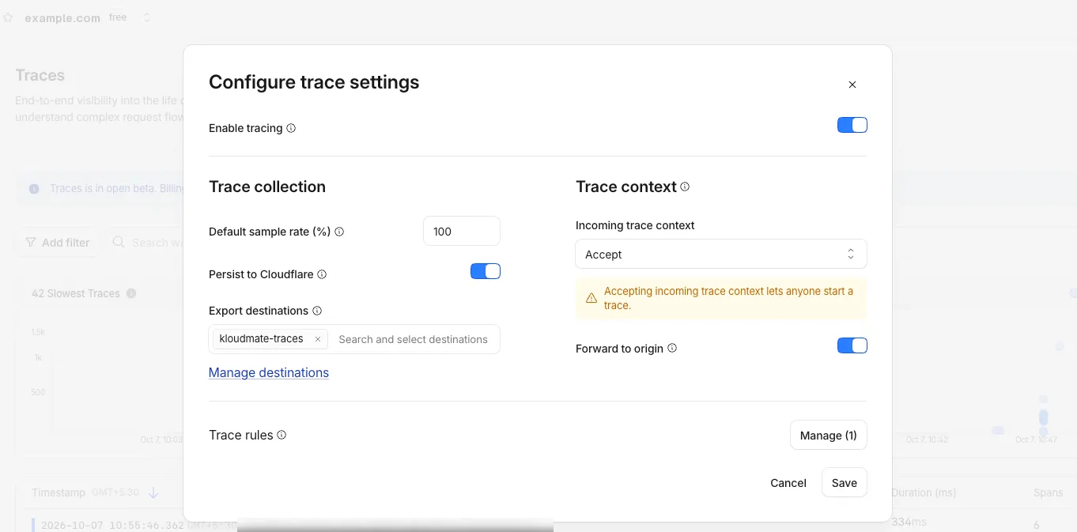Click info icon beside Persist to Cloudflare
1077x532 pixels.
click(x=322, y=274)
